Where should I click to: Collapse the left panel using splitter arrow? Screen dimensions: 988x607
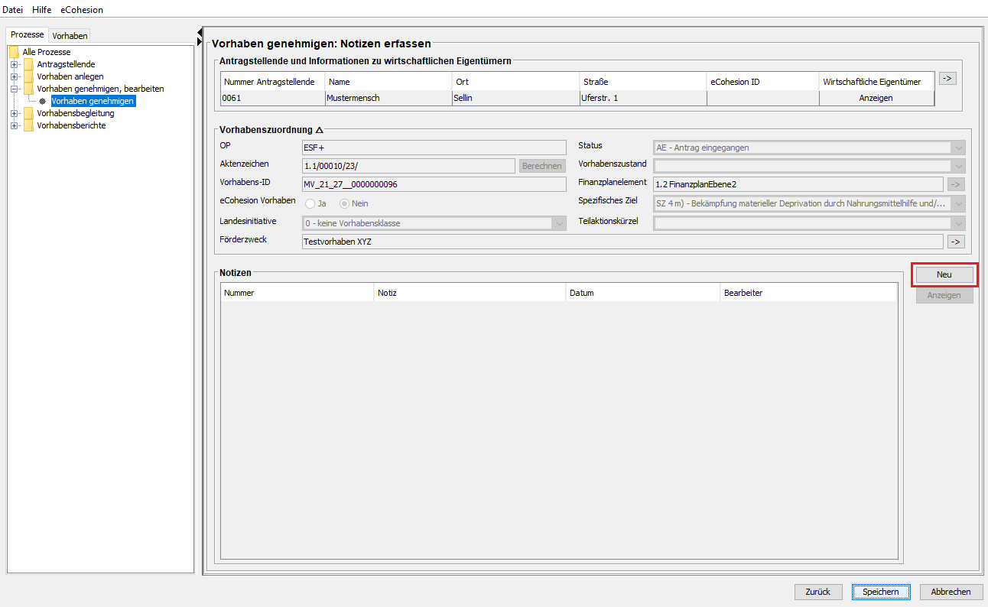point(200,31)
